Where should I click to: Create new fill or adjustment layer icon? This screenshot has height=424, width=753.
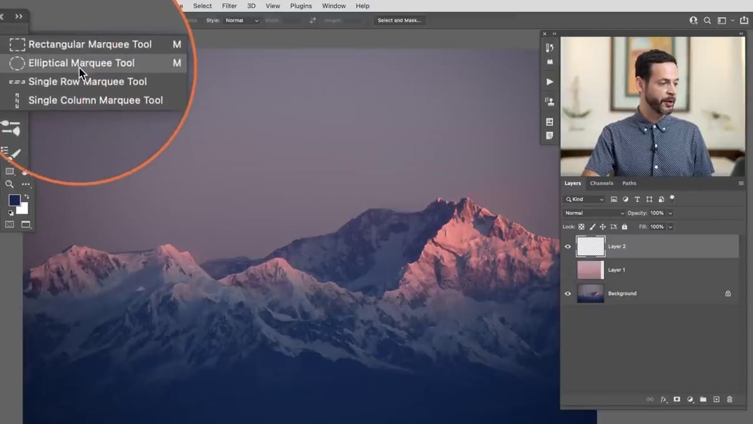[x=690, y=400]
